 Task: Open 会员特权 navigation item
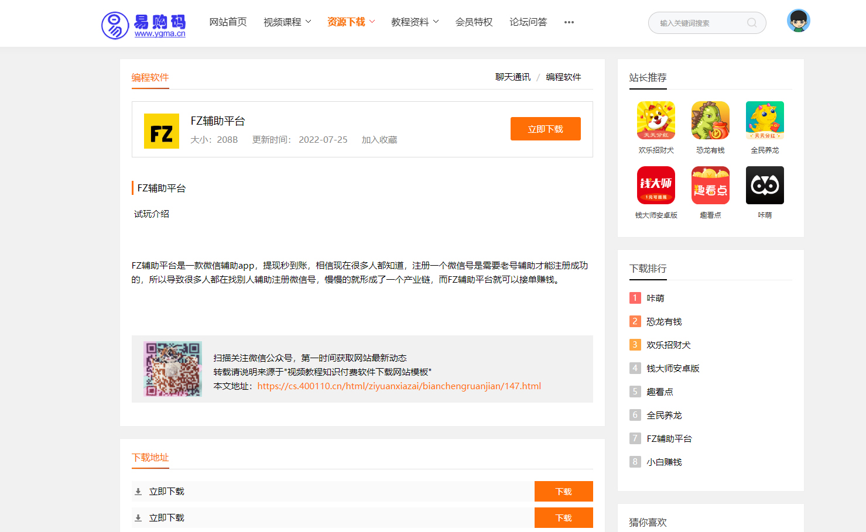coord(474,22)
